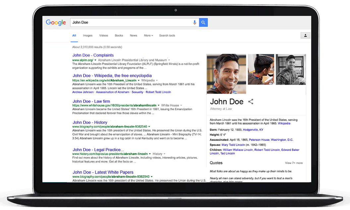Share John Doe knowledge panel

click(x=251, y=102)
